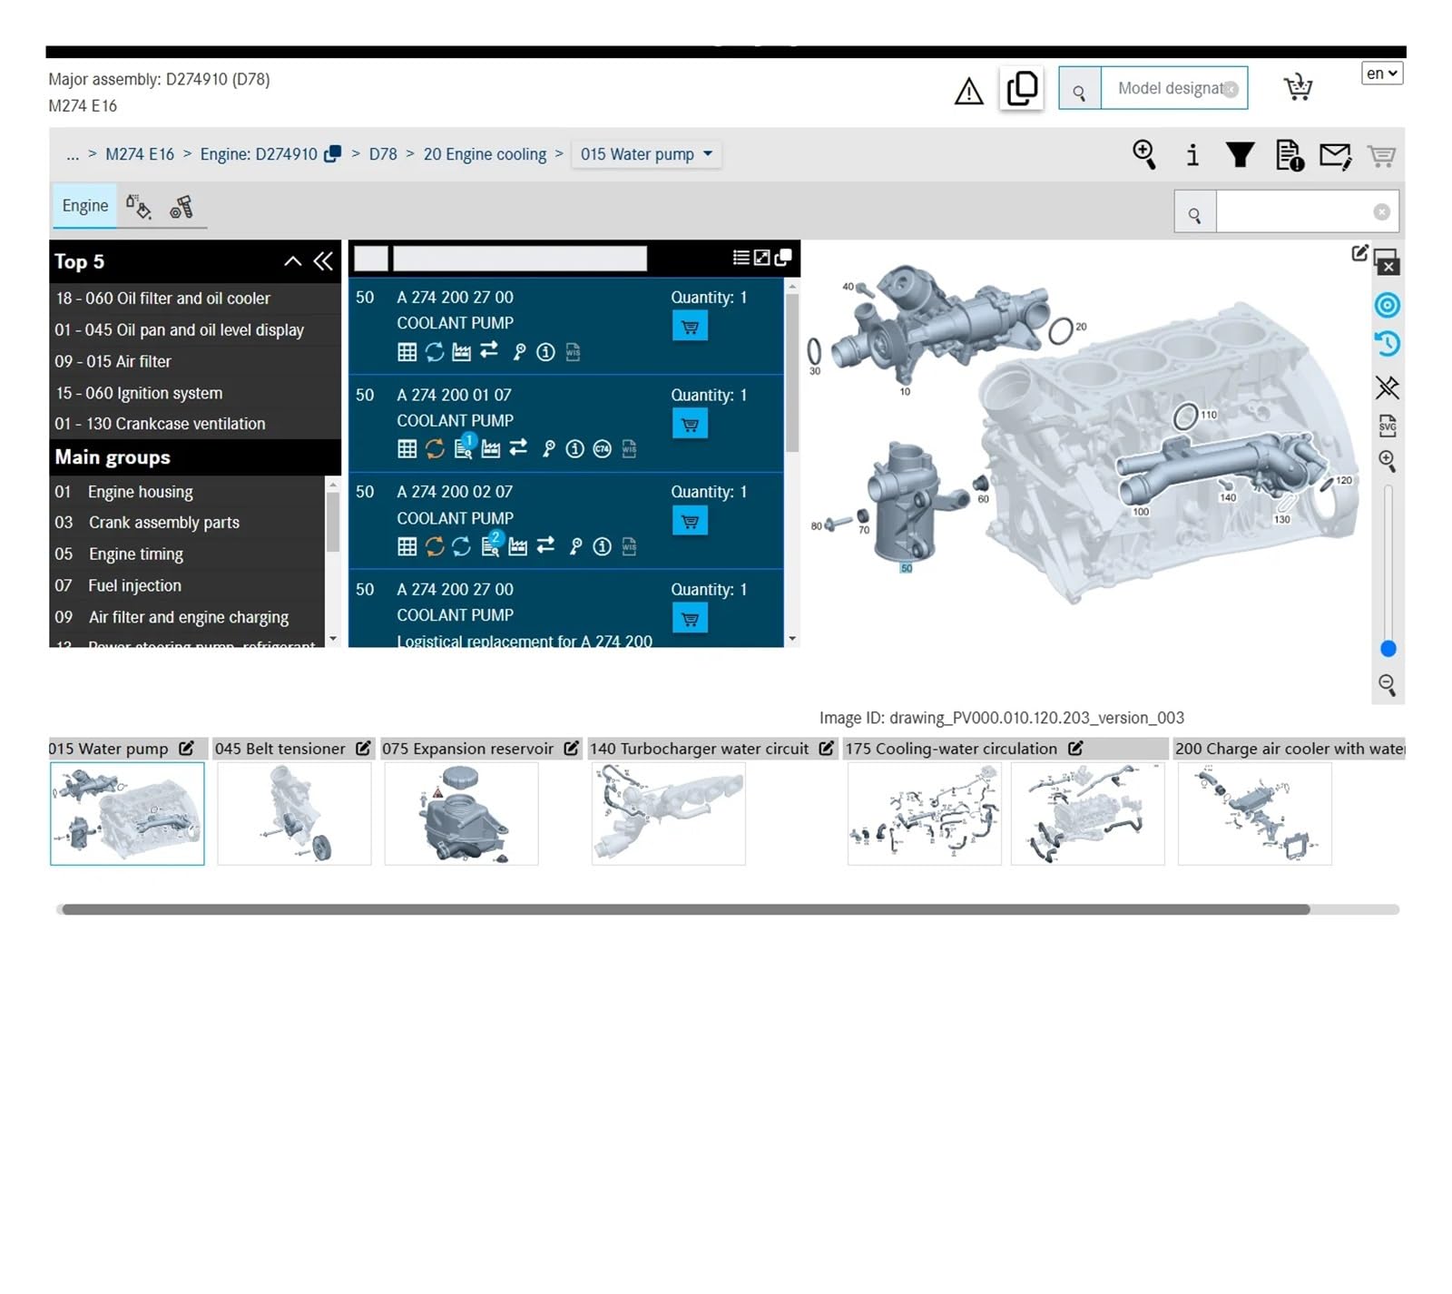Go to 20 Engine cooling breadcrumb
Screen dimensions: 1452x1294
pos(485,154)
